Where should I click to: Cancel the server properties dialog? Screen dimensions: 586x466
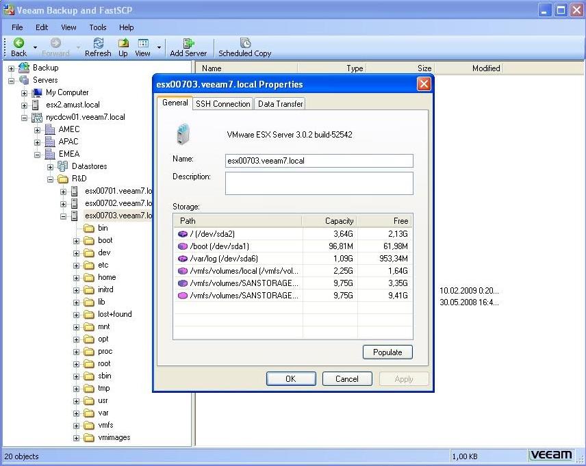point(346,378)
